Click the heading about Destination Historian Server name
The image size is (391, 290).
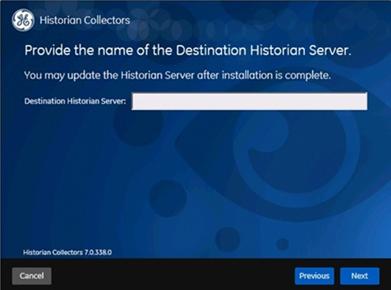(x=188, y=51)
